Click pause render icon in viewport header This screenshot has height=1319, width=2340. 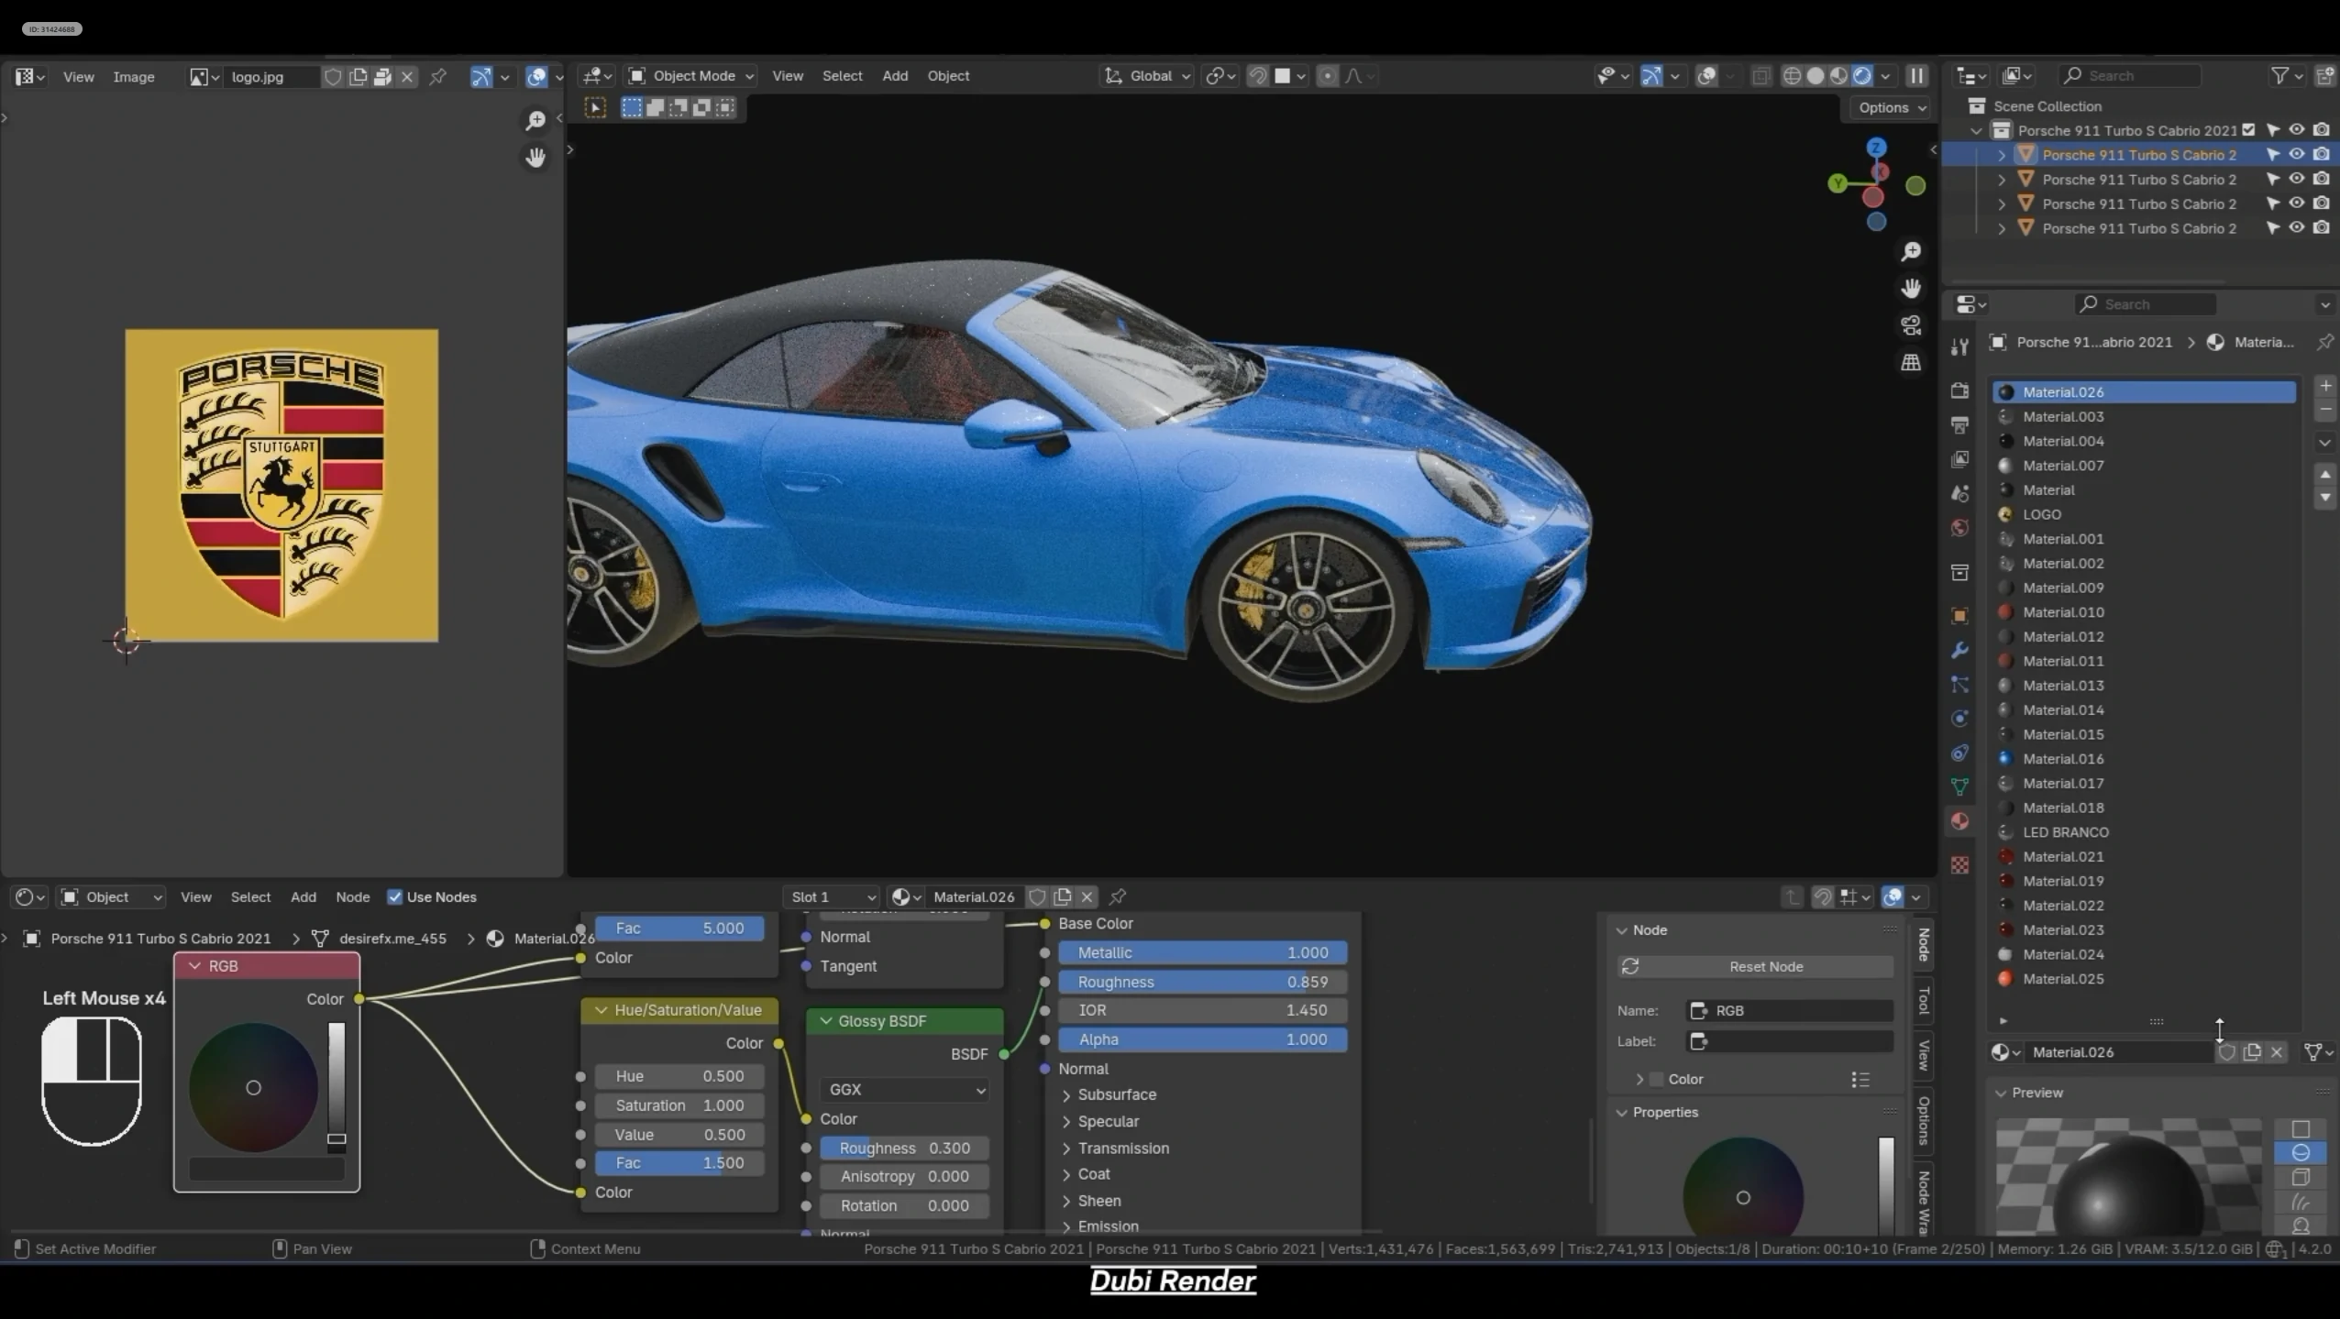pos(1916,76)
